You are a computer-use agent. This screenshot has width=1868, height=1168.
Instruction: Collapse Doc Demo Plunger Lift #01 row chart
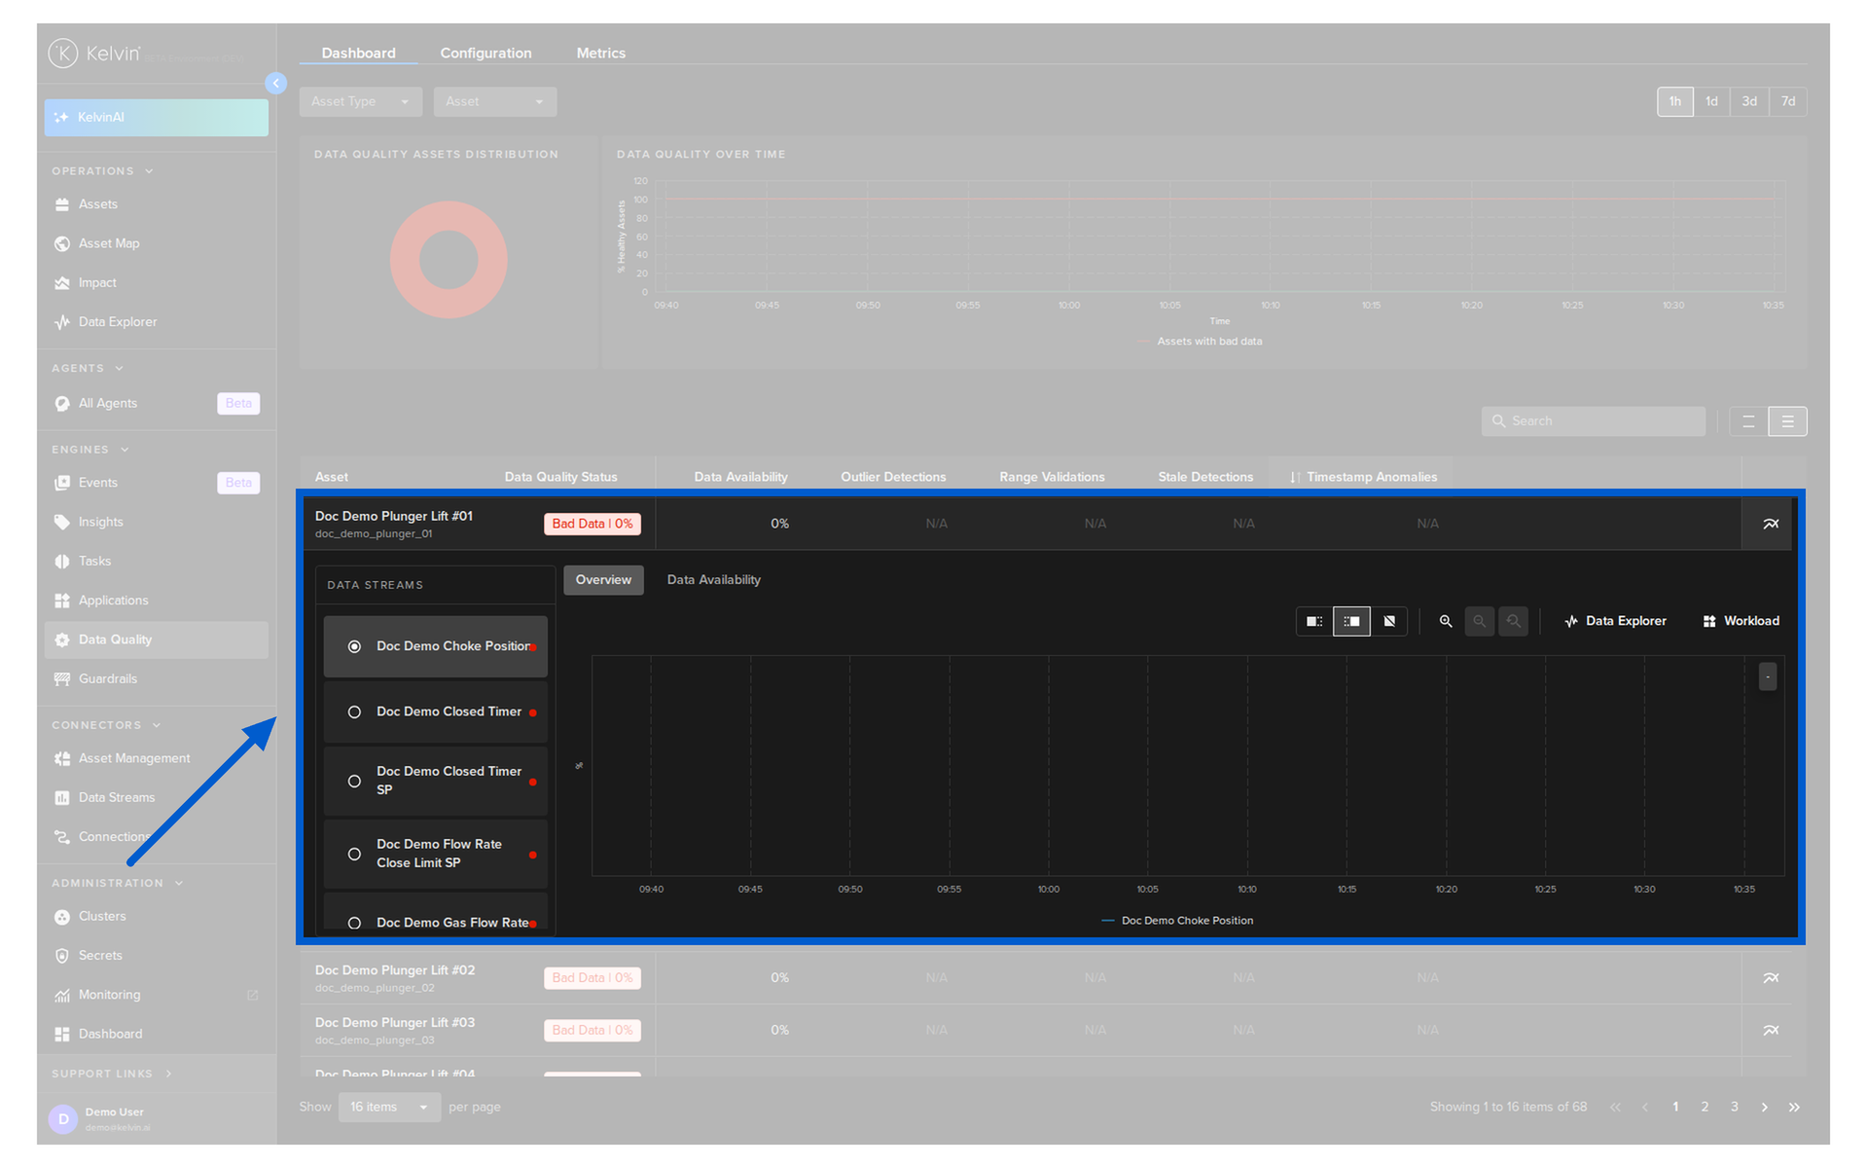click(x=1771, y=524)
